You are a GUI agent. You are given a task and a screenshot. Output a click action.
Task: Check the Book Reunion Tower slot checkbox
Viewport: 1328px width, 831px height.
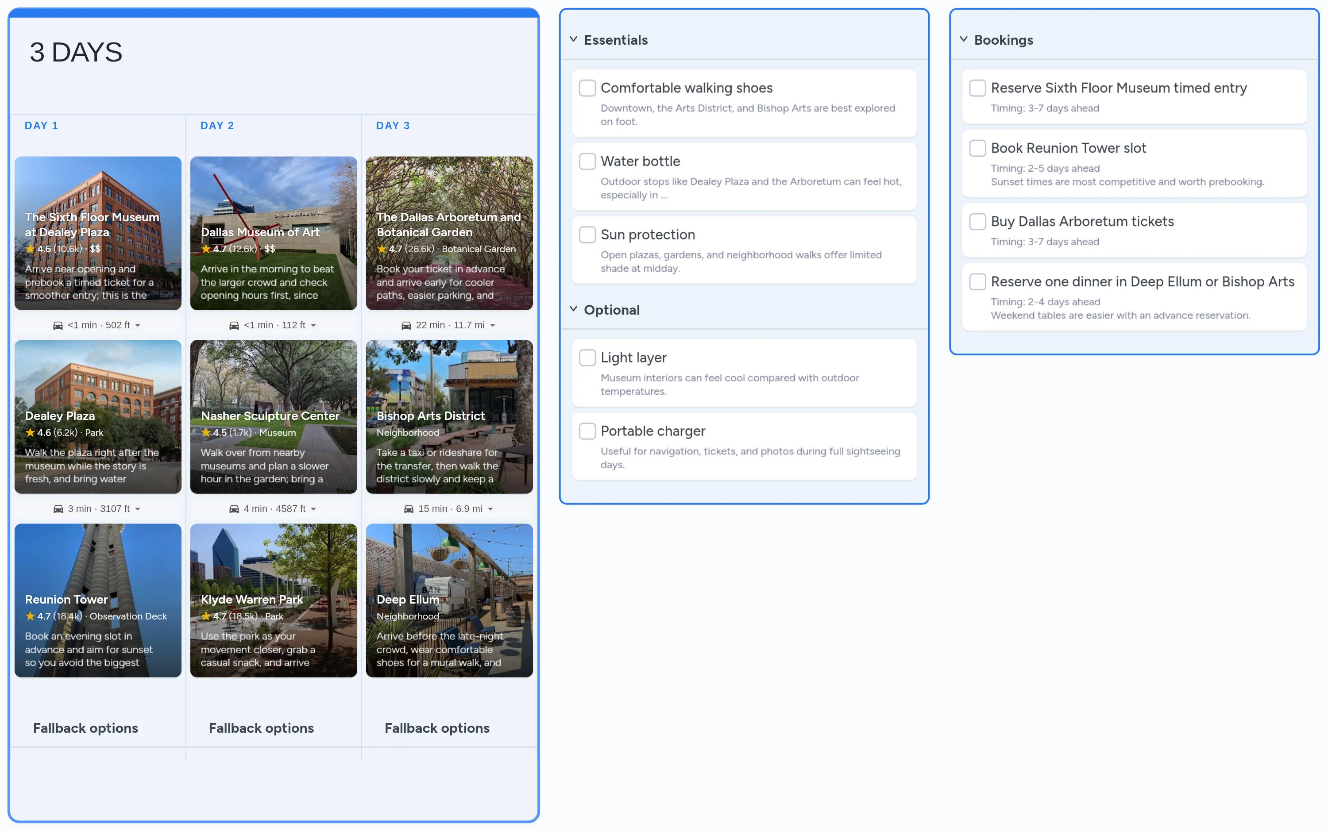977,148
